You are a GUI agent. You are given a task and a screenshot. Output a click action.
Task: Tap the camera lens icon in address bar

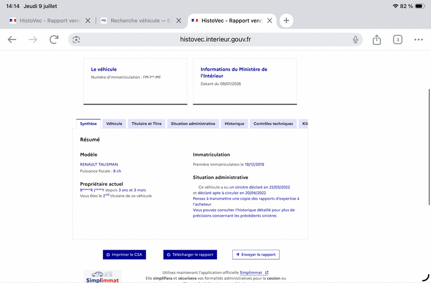[x=76, y=39]
